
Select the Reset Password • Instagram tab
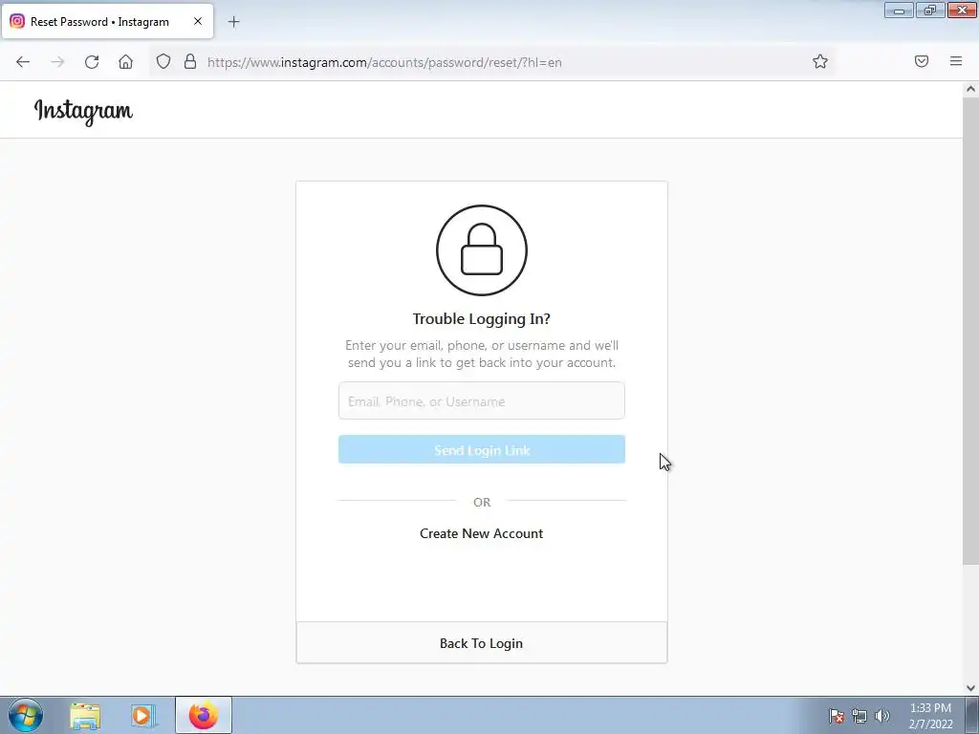pos(107,22)
